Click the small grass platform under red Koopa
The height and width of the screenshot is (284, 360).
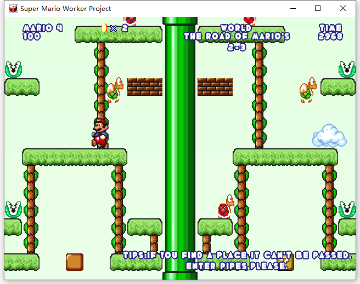pos(215,227)
